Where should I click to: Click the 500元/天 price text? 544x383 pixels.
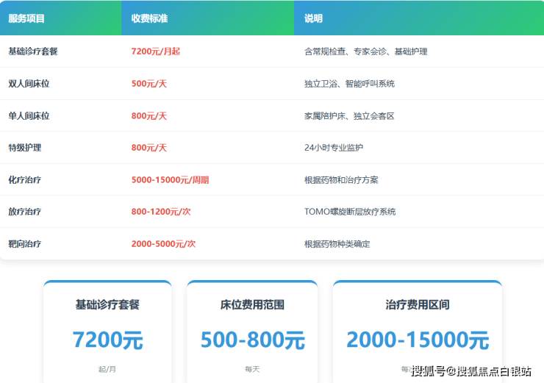coord(149,84)
